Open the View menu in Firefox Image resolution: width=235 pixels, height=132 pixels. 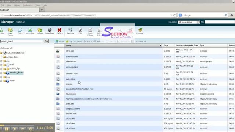9,5
